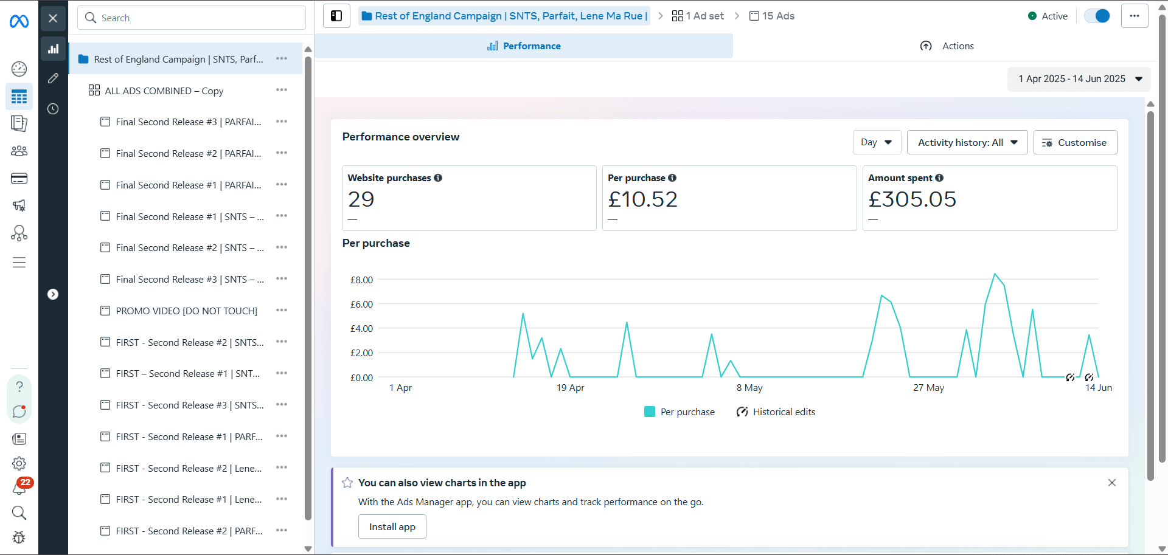1168x555 pixels.
Task: Close the insights side panel with the X icon
Action: pos(53,18)
